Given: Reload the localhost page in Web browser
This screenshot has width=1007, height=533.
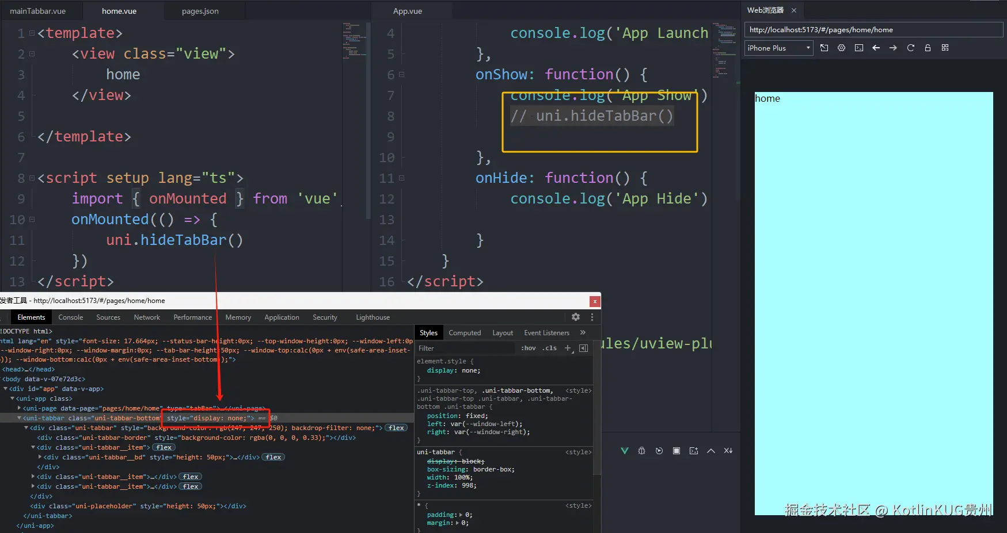Looking at the screenshot, I should coord(911,48).
